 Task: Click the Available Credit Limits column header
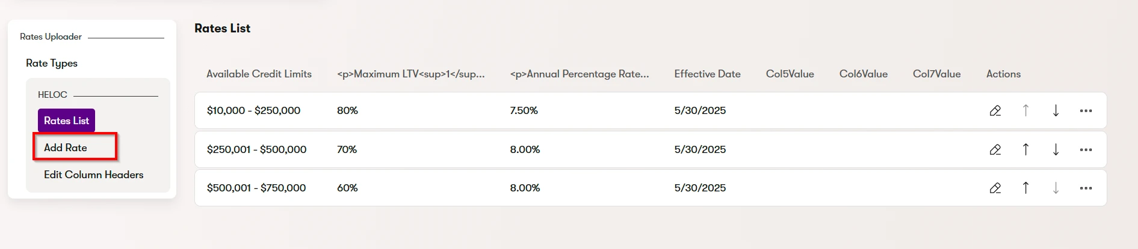click(259, 74)
